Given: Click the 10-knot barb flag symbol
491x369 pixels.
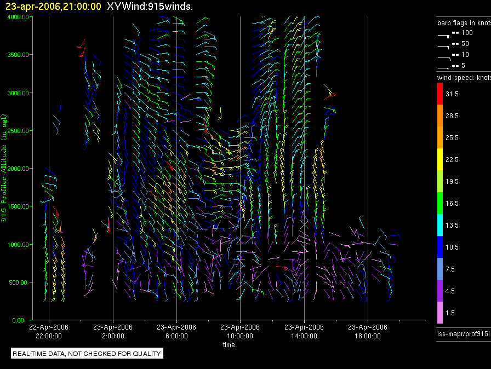Looking at the screenshot, I should [x=444, y=58].
